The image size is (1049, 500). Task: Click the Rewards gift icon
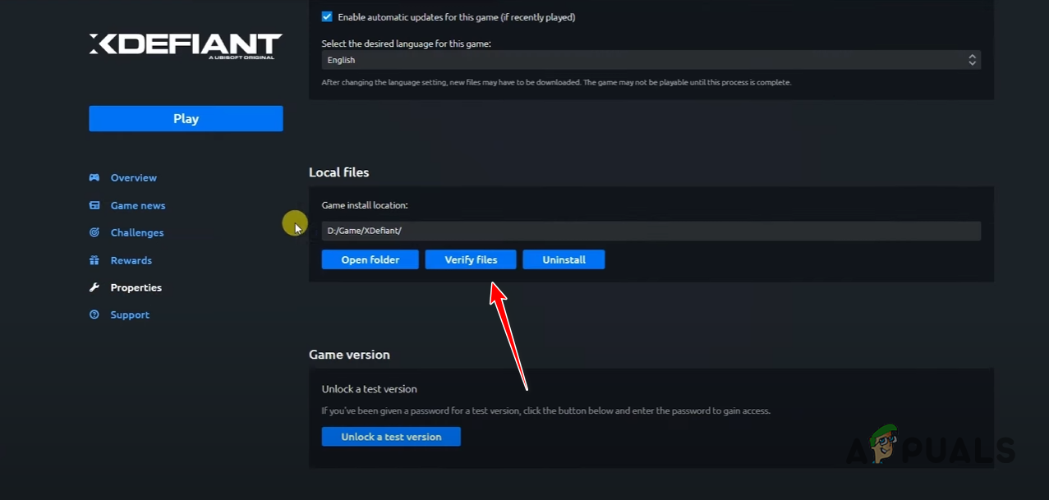(x=94, y=260)
